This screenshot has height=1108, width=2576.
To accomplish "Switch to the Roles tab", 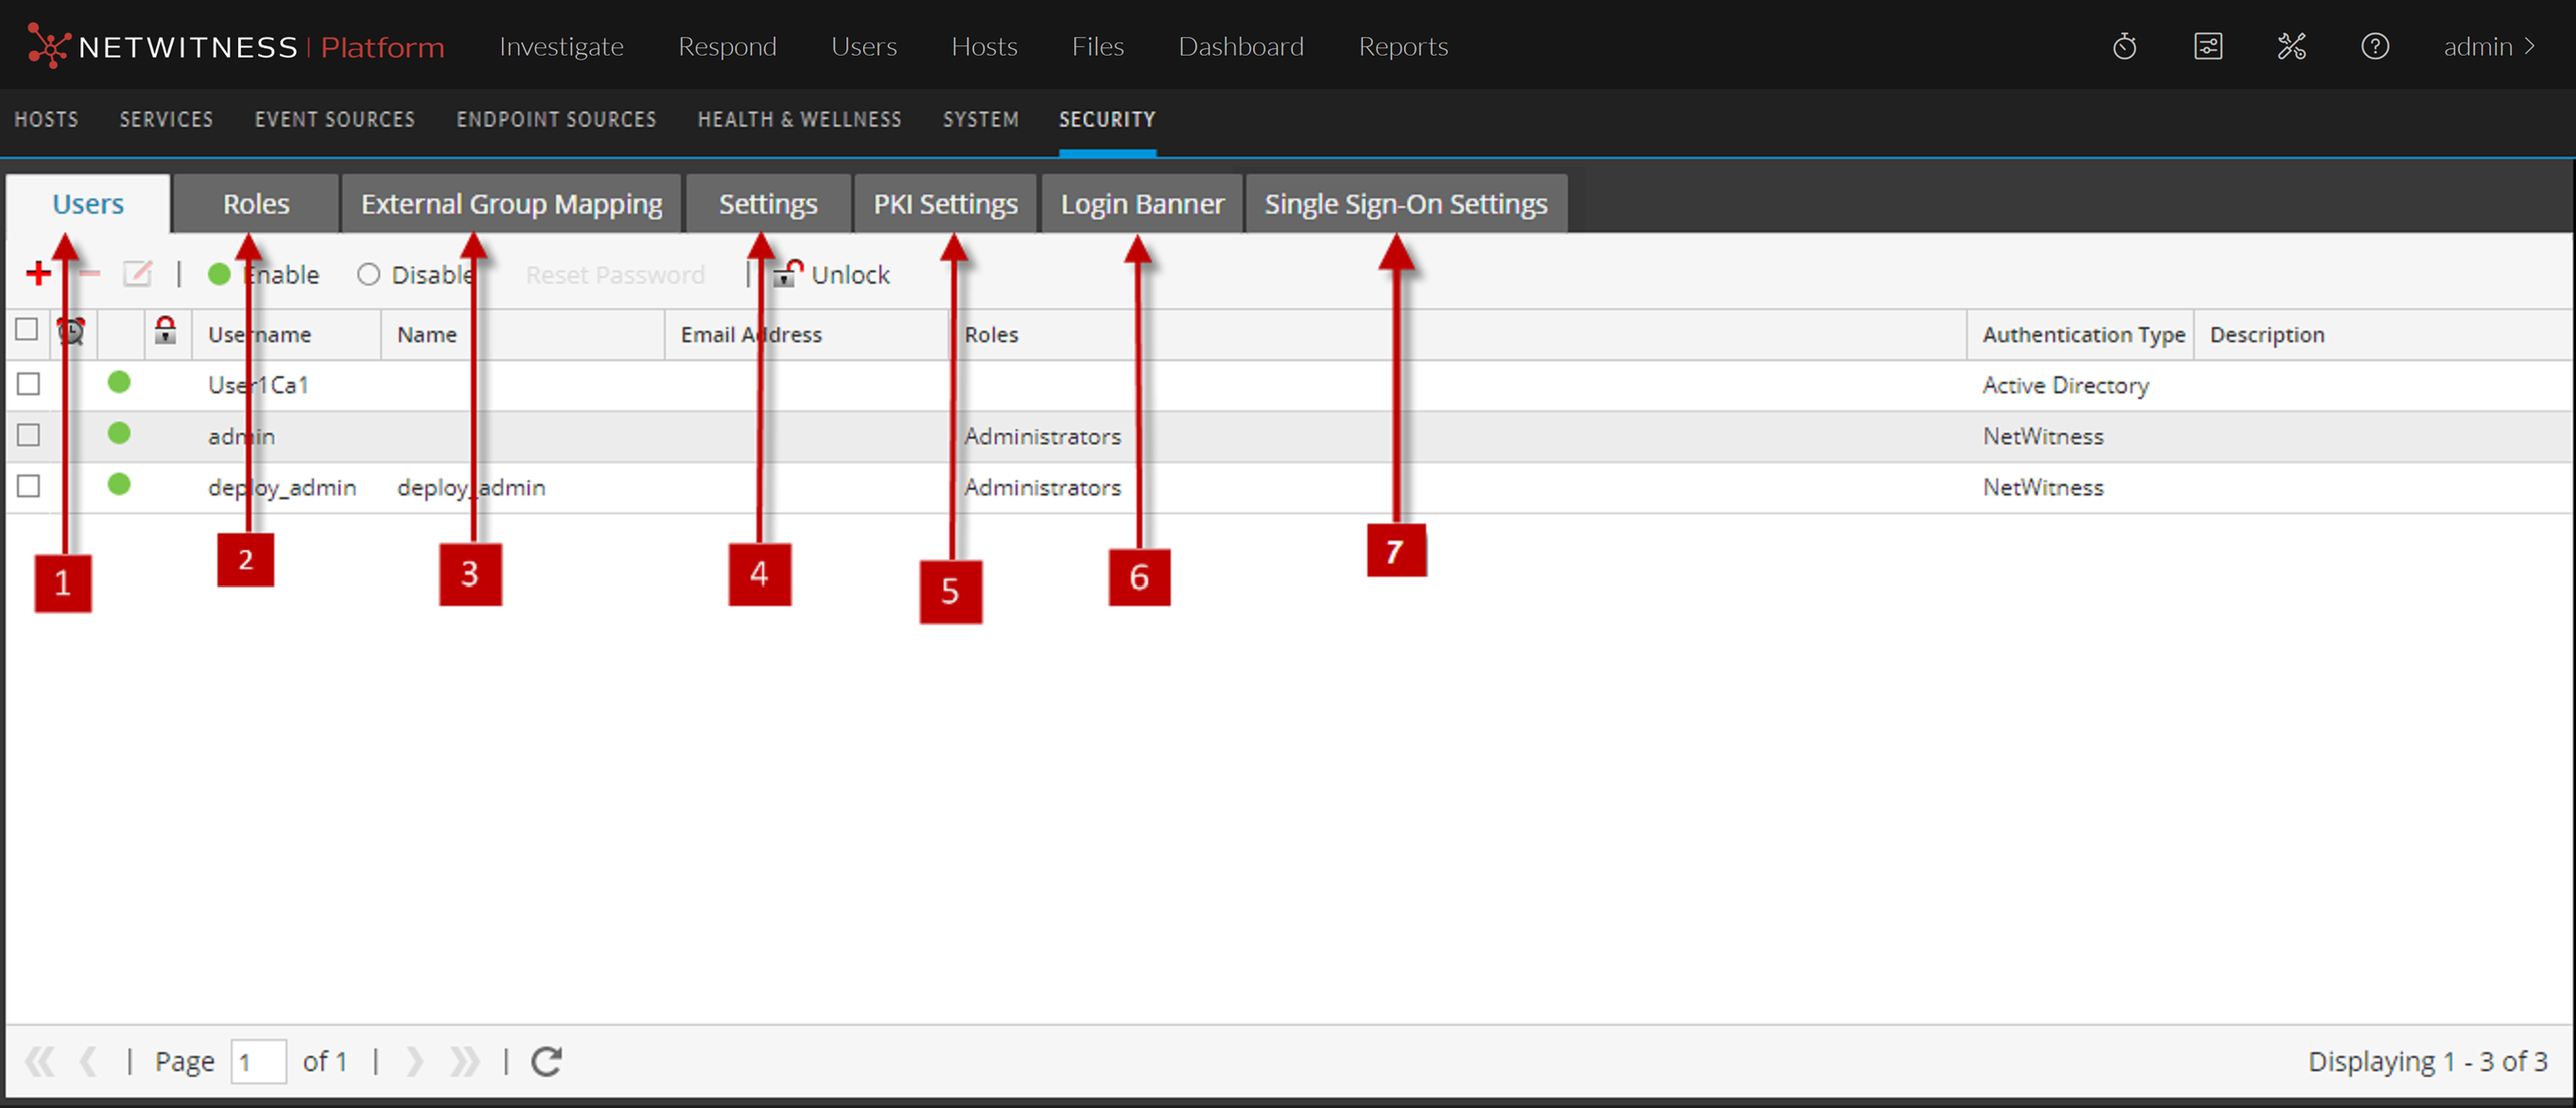I will (255, 204).
